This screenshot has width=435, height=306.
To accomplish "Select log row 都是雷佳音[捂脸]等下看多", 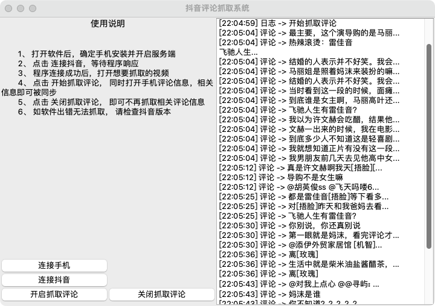I will 304,197.
